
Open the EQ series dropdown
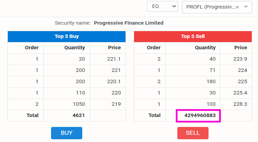coord(162,7)
